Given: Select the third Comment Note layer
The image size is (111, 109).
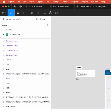Looking at the screenshot, I should pos(26,50).
